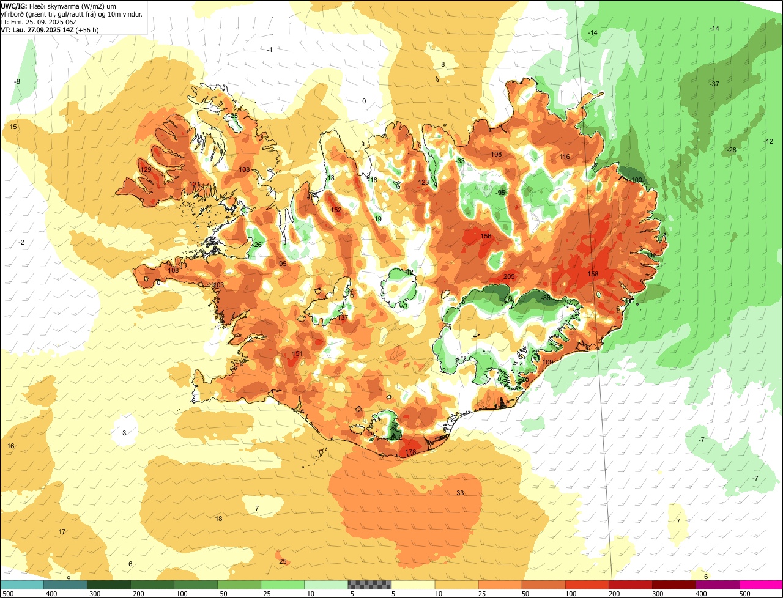Click the ocean value '3' southwest of Iceland

pyautogui.click(x=124, y=433)
